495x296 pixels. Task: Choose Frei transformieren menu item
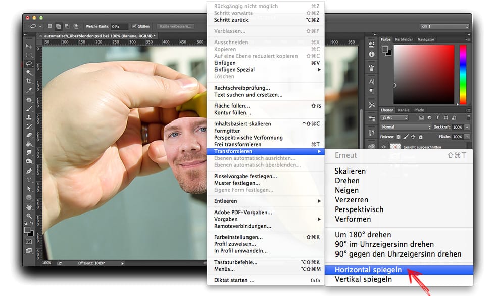266,144
